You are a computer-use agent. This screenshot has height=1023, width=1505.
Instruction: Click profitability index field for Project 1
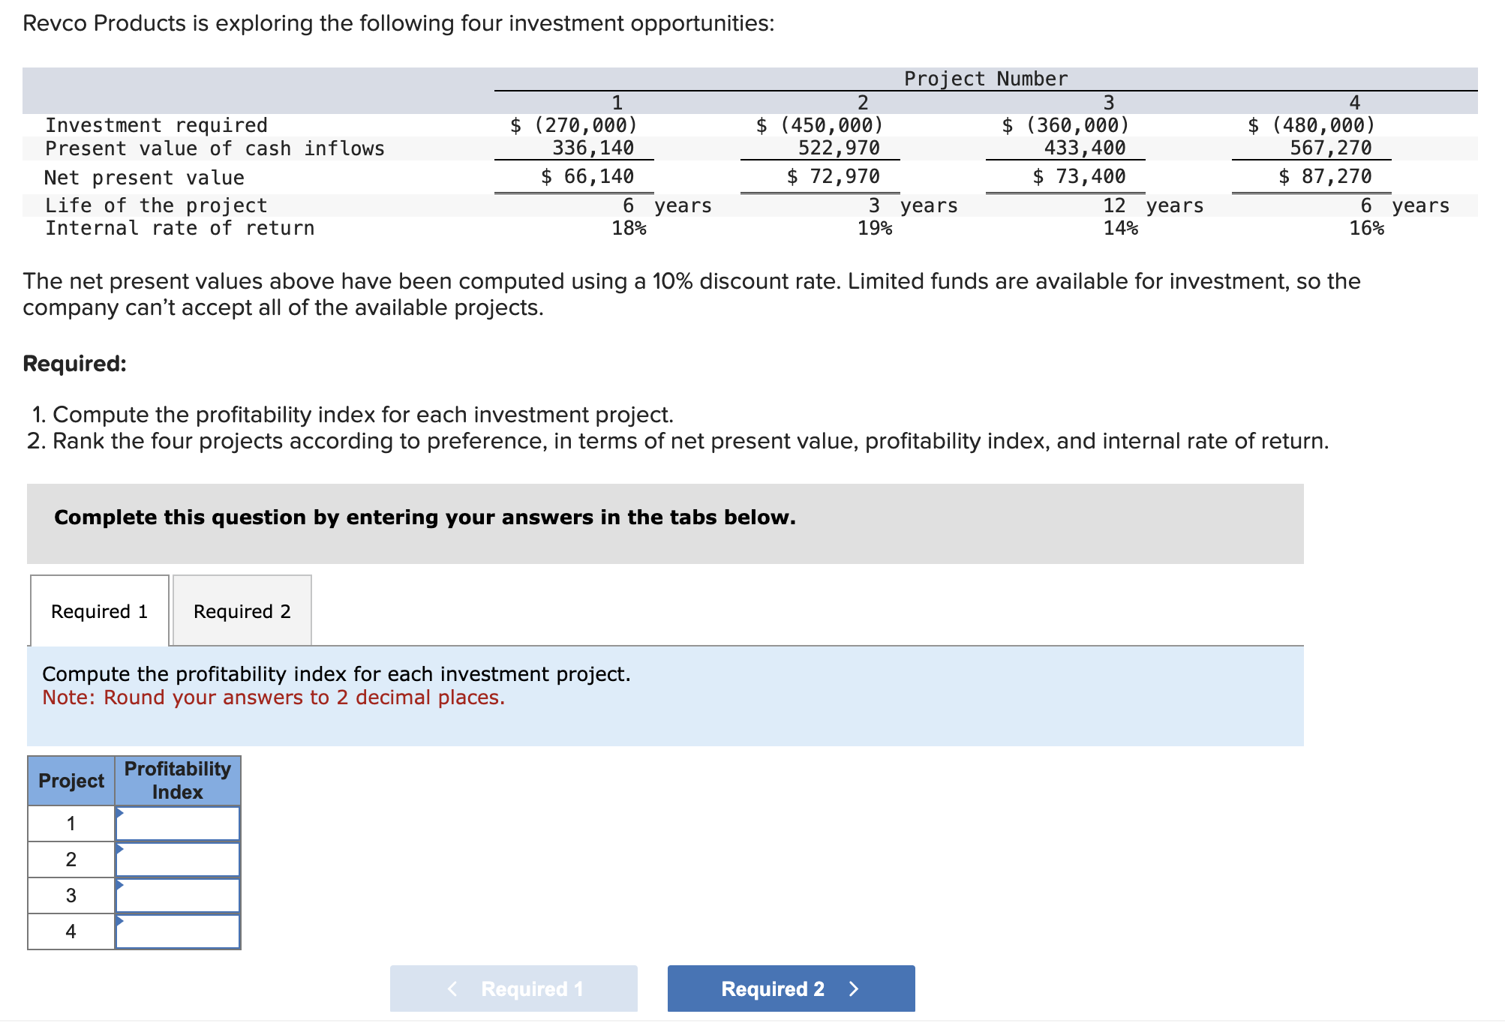tap(178, 824)
